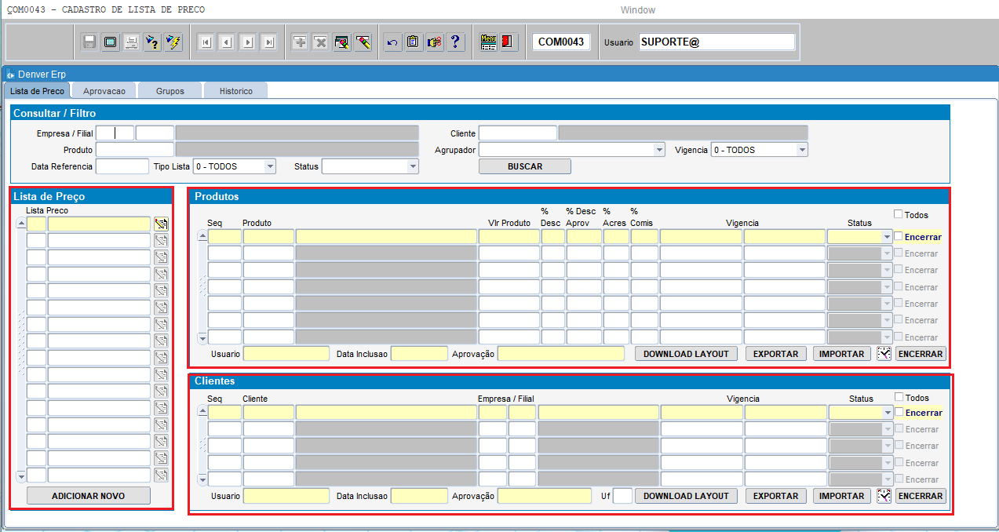Click the BUSCAR button
The height and width of the screenshot is (532, 999).
[x=525, y=166]
